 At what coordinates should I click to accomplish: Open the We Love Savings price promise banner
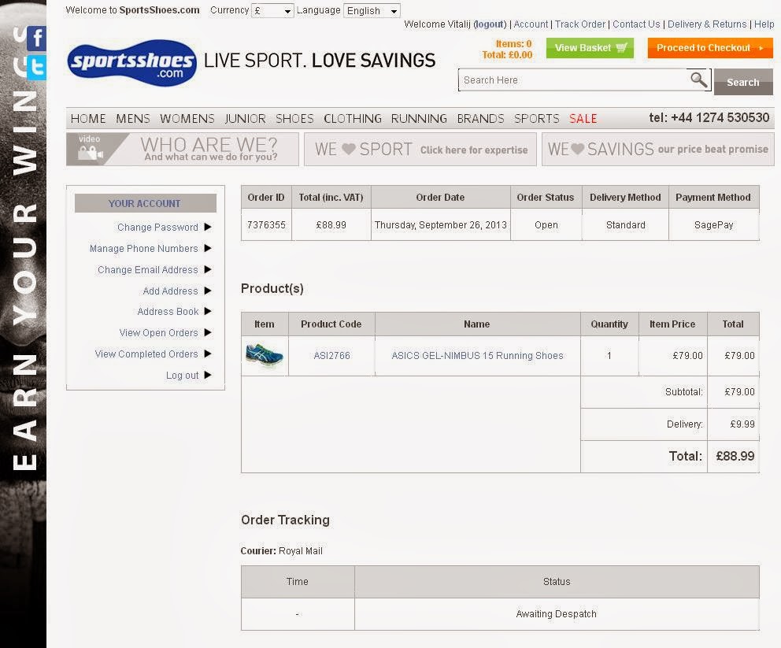pos(657,149)
